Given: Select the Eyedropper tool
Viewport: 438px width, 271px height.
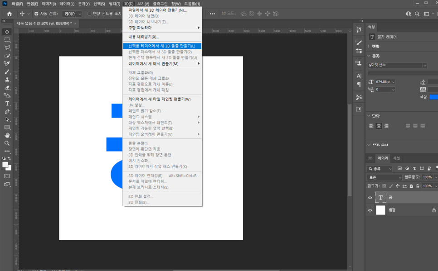Looking at the screenshot, I should coord(7,64).
